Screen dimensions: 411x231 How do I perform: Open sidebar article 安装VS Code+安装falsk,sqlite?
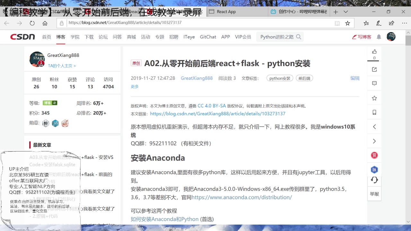[x=71, y=161]
